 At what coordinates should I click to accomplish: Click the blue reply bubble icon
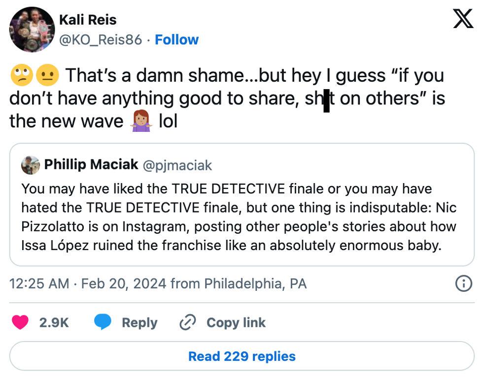(103, 322)
